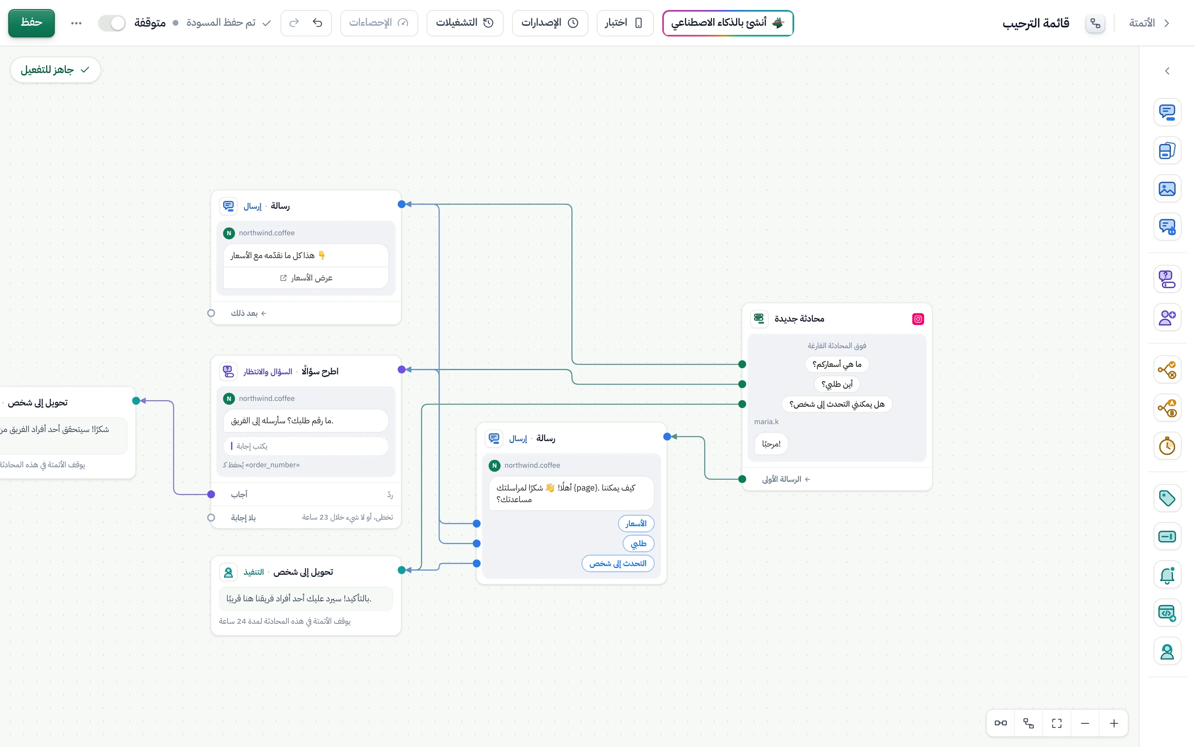This screenshot has width=1195, height=747.
Task: Open the three-dots more options menu
Action: 76,23
